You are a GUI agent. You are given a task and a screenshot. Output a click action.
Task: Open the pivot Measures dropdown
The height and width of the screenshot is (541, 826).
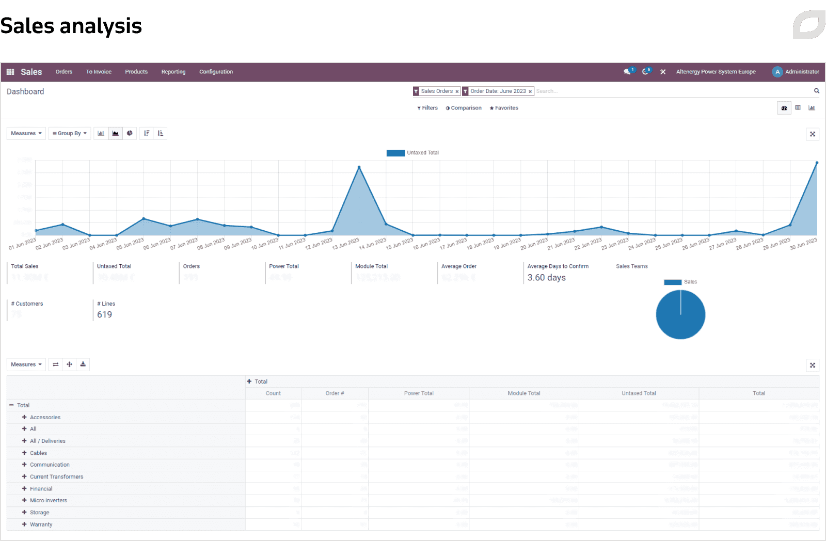tap(26, 364)
